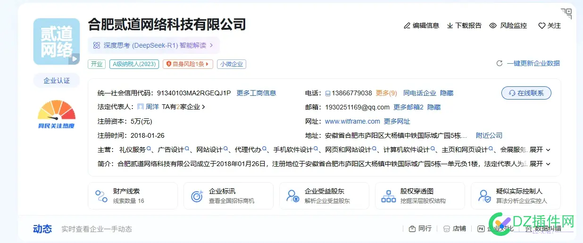Click the phone icon before 13866779038
This screenshot has width=583, height=243.
click(328, 93)
